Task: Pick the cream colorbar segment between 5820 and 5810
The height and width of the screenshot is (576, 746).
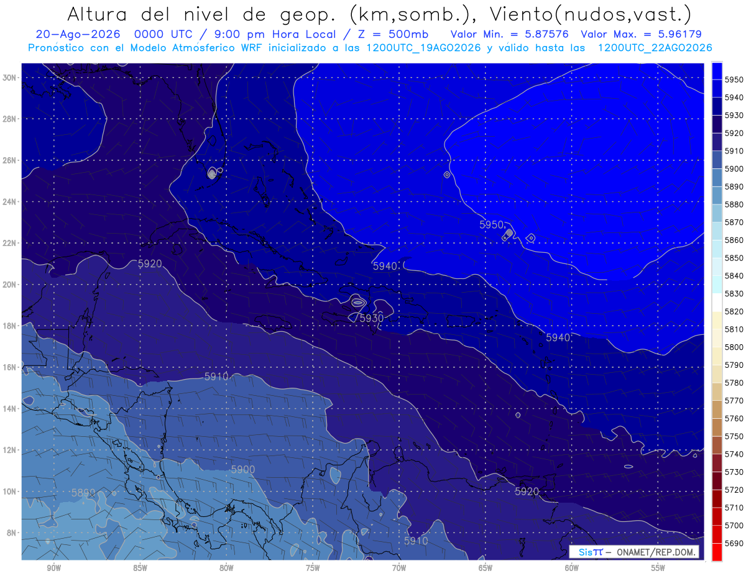Action: pos(717,320)
